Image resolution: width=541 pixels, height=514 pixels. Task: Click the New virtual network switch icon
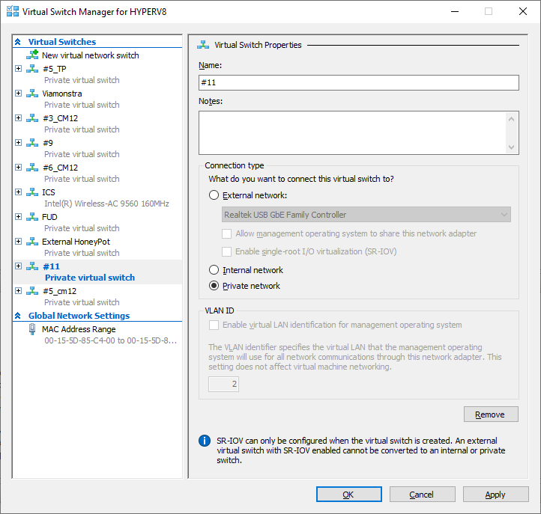32,55
